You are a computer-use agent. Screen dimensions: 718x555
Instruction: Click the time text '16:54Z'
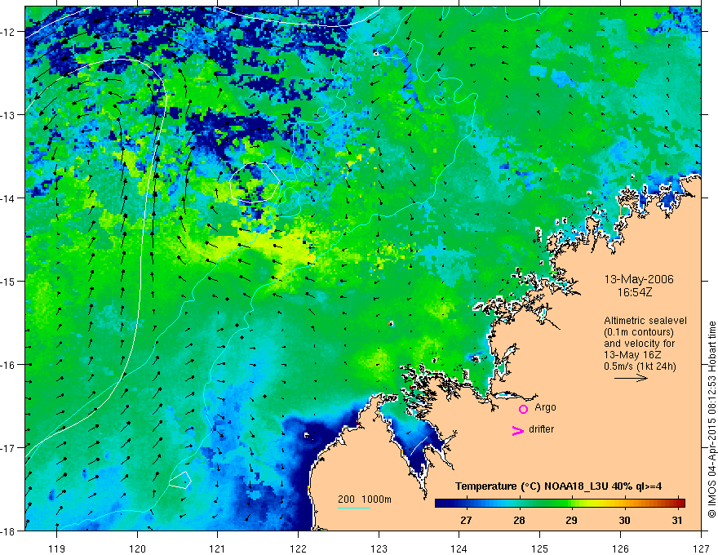pyautogui.click(x=634, y=292)
